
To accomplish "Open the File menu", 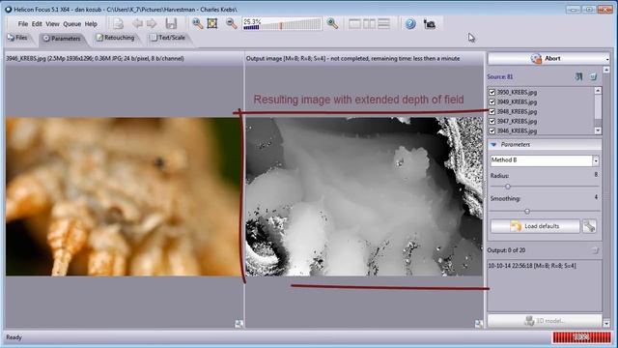I will (x=23, y=24).
